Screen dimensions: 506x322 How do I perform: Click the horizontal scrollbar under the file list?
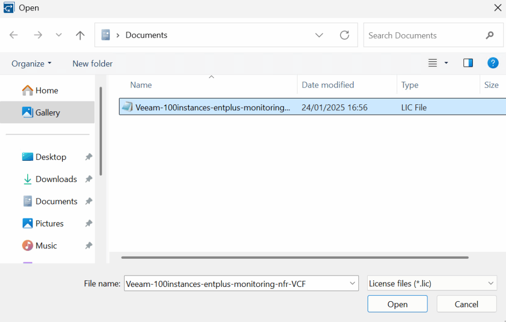coord(295,257)
